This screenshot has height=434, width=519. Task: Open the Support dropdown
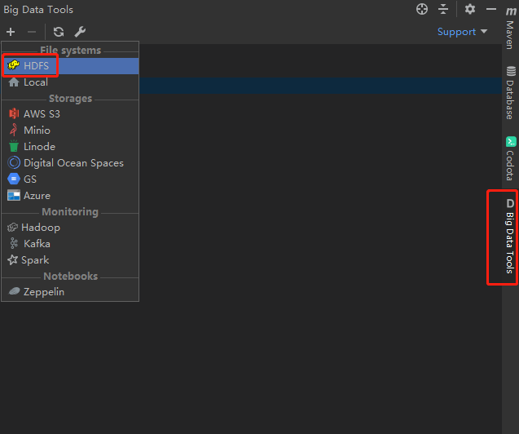click(x=463, y=32)
